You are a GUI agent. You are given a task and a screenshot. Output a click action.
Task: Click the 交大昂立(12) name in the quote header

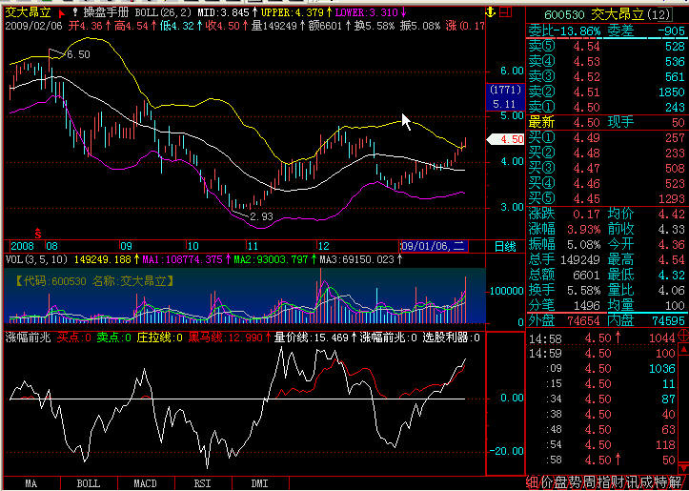(630, 15)
